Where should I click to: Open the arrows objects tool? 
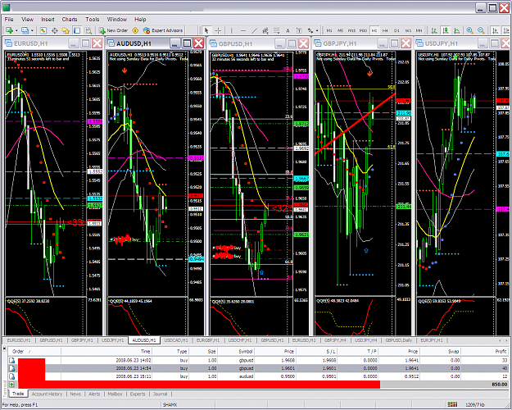coord(310,30)
